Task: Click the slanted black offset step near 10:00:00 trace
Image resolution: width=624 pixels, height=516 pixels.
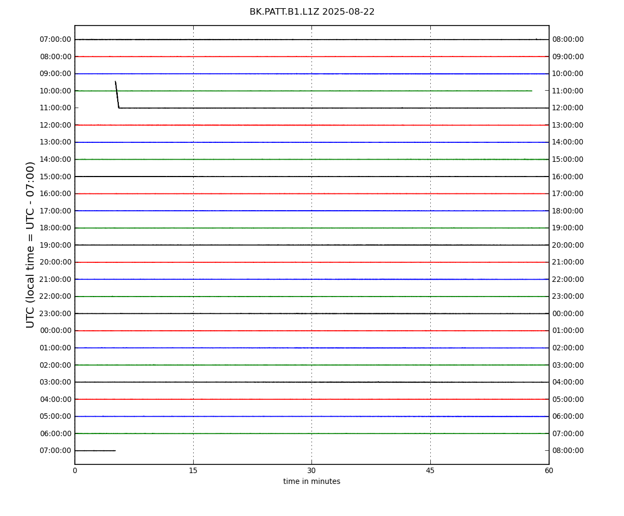Action: point(117,95)
